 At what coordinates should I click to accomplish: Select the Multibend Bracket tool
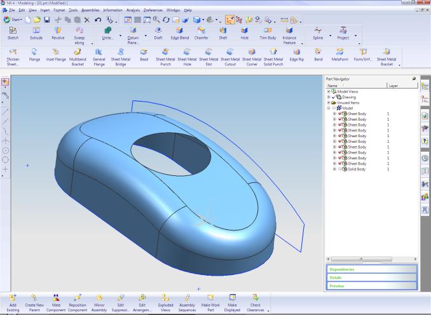[78, 57]
